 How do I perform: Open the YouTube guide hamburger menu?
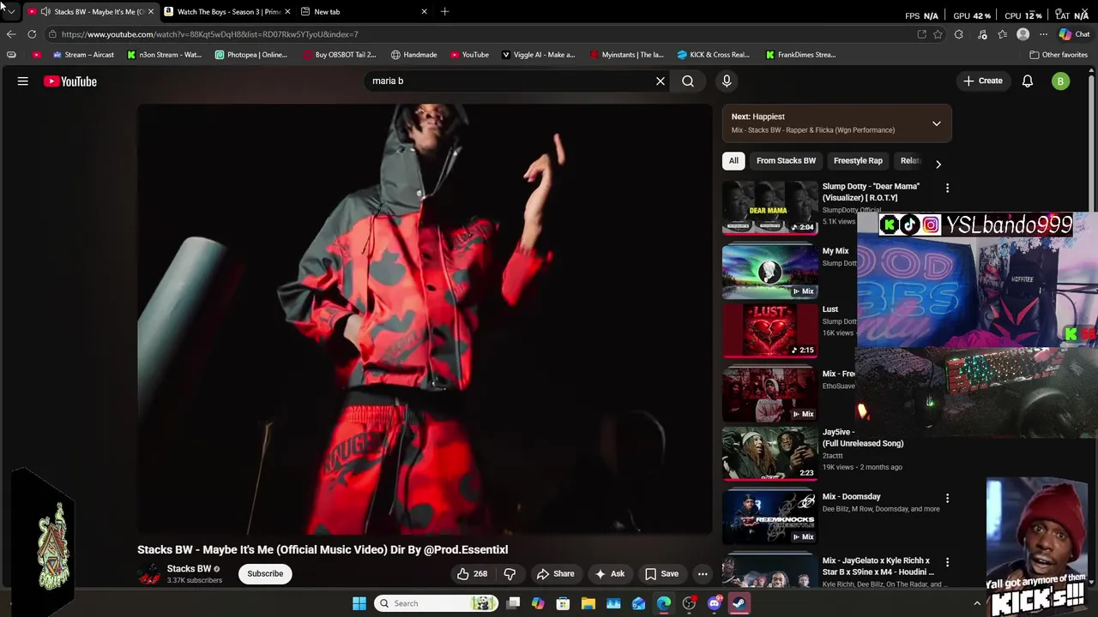[x=23, y=81]
